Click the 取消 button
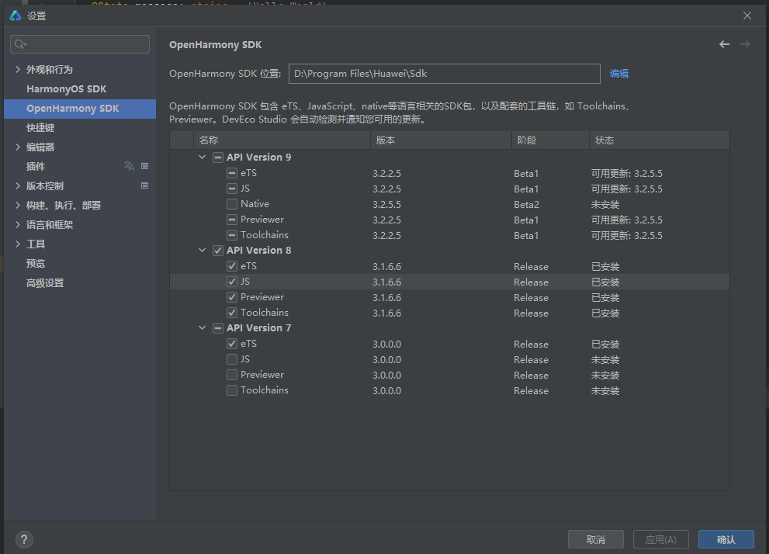 596,539
